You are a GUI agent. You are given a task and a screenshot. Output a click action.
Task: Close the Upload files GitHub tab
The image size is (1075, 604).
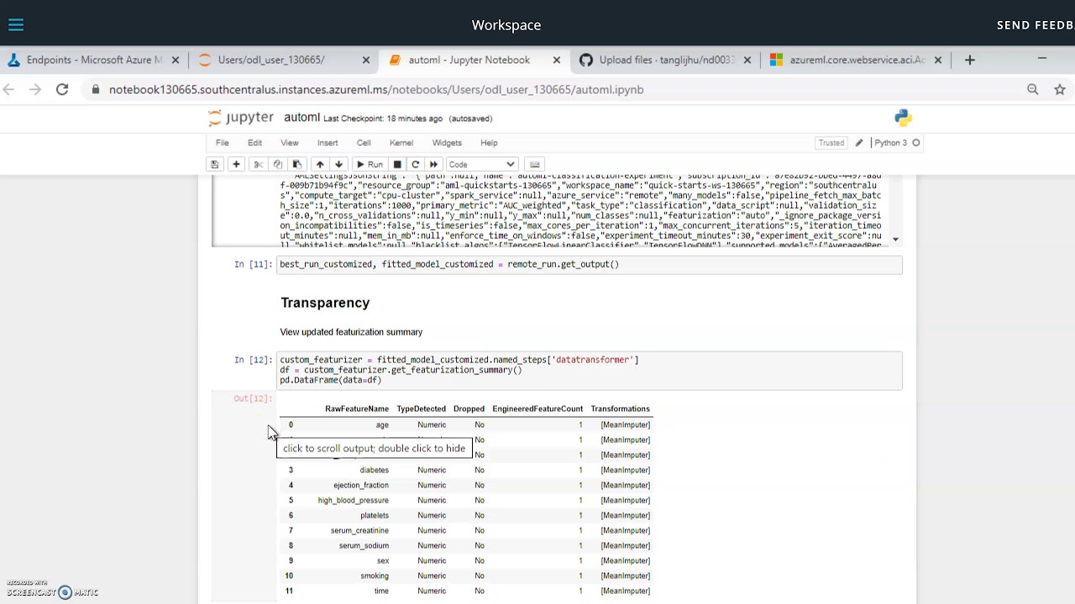(747, 60)
